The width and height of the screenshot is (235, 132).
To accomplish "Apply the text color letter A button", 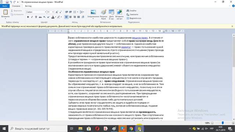I will click(x=53, y=17).
